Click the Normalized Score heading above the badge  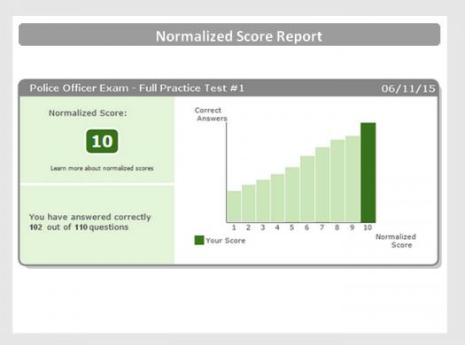(x=88, y=113)
